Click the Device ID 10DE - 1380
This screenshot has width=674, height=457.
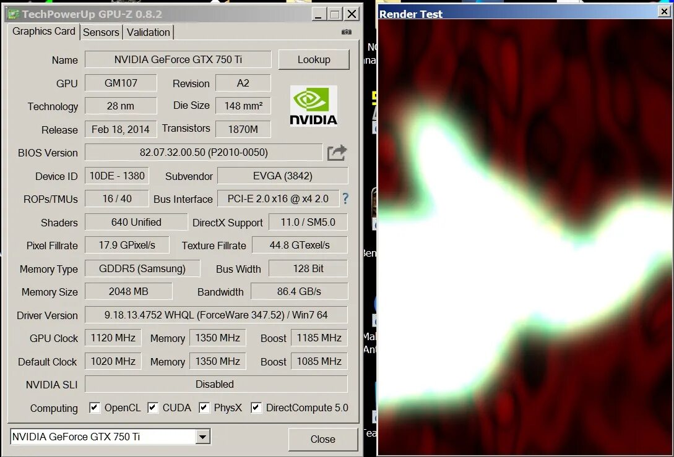click(x=117, y=176)
